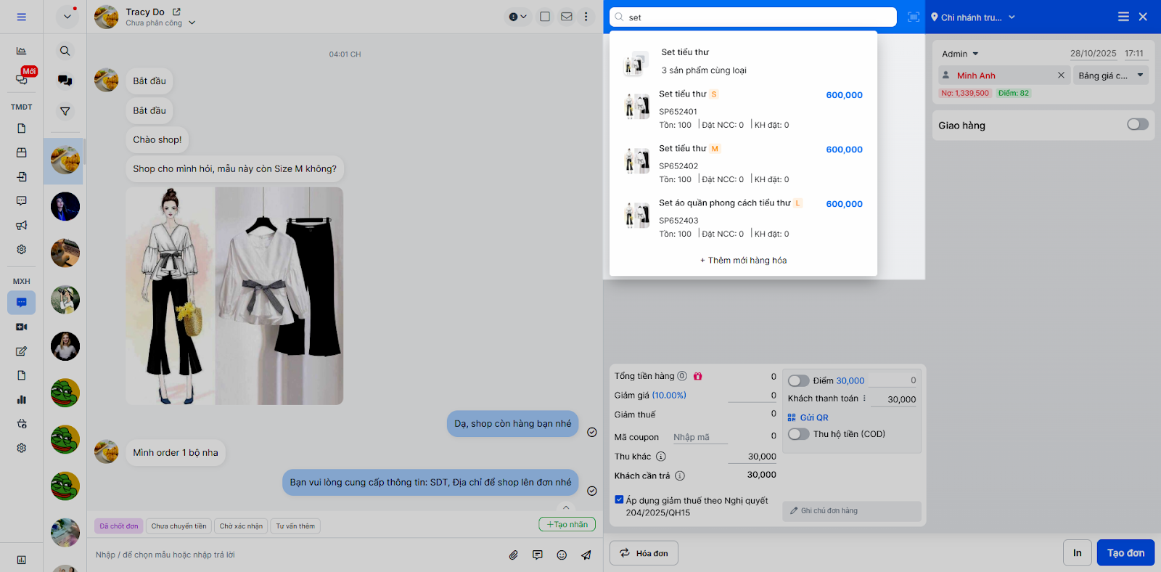Open the video camera icon under MXH
The image size is (1161, 572).
tap(21, 327)
